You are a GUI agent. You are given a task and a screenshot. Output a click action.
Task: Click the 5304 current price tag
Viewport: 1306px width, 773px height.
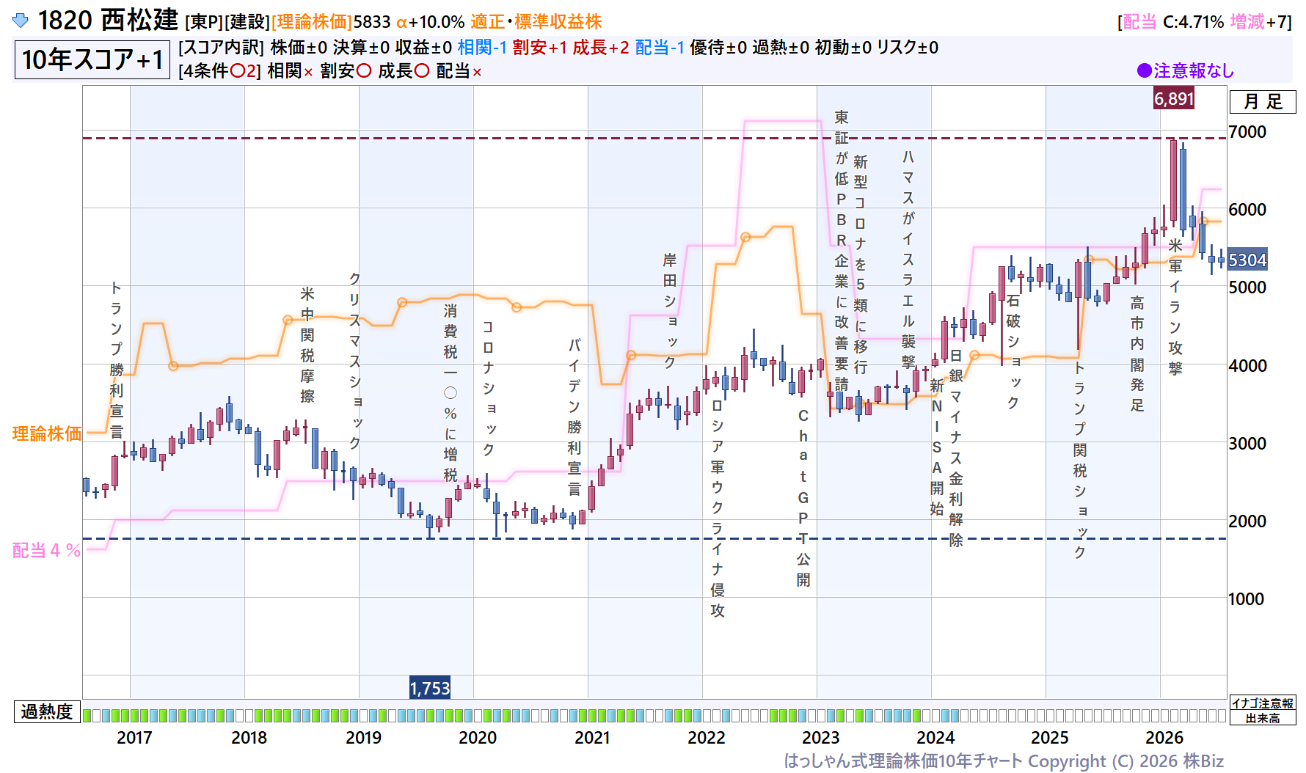point(1247,260)
